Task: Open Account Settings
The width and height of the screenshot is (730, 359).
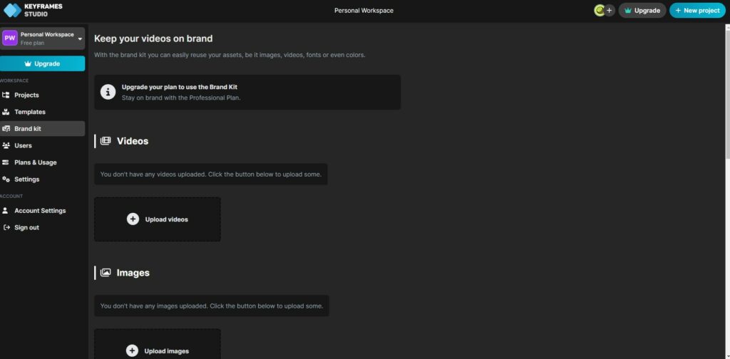Action: (x=39, y=211)
